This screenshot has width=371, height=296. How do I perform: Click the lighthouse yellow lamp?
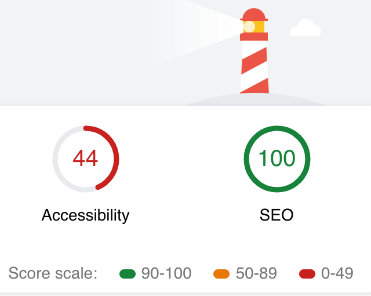pos(254,27)
